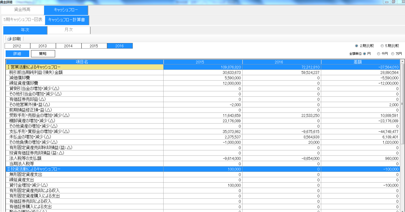The width and height of the screenshot is (405, 212).
Task: Select fiscal year 2015 button
Action: point(94,46)
